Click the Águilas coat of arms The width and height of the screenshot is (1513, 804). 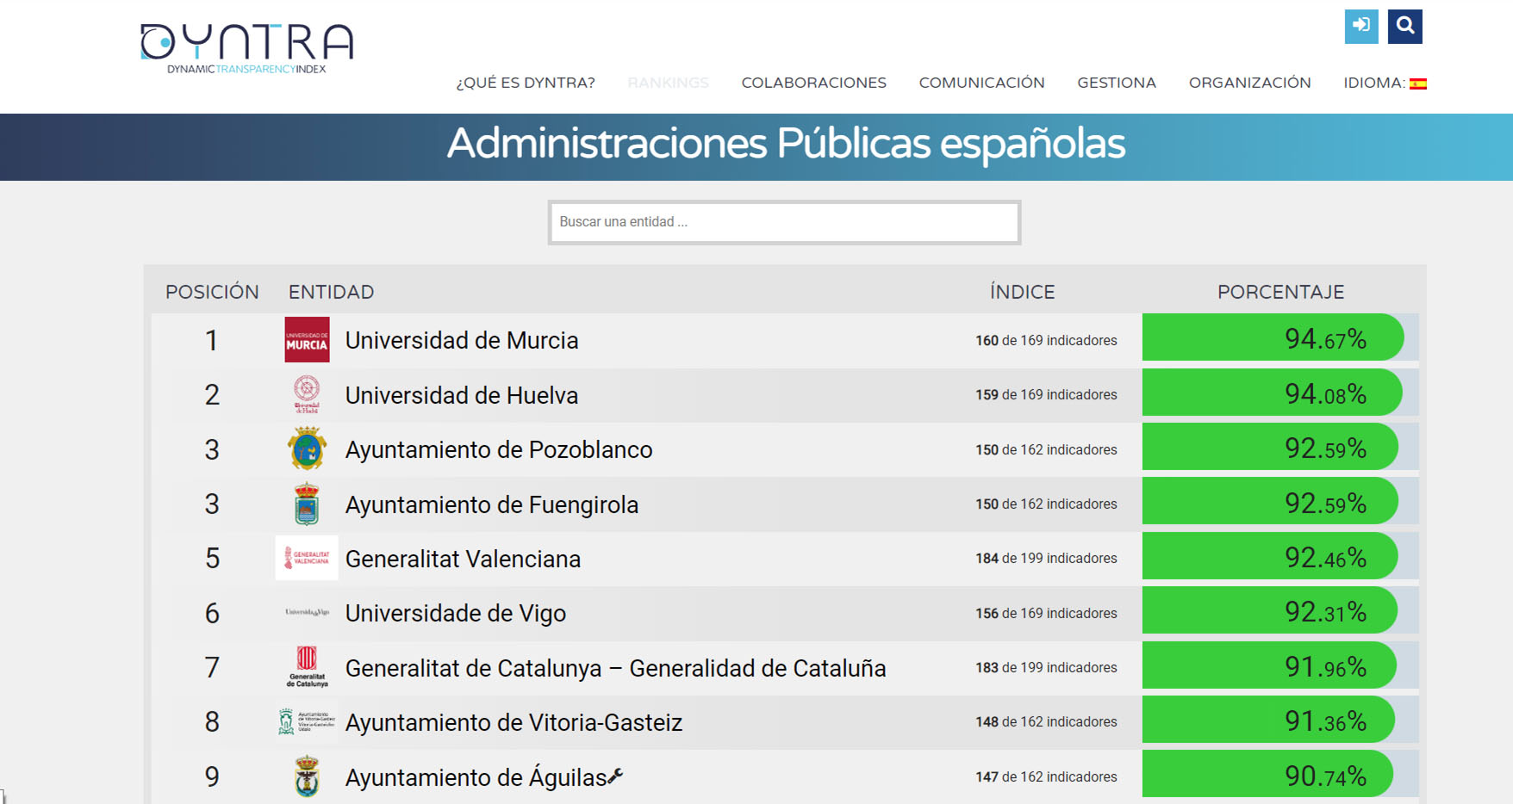pos(307,776)
